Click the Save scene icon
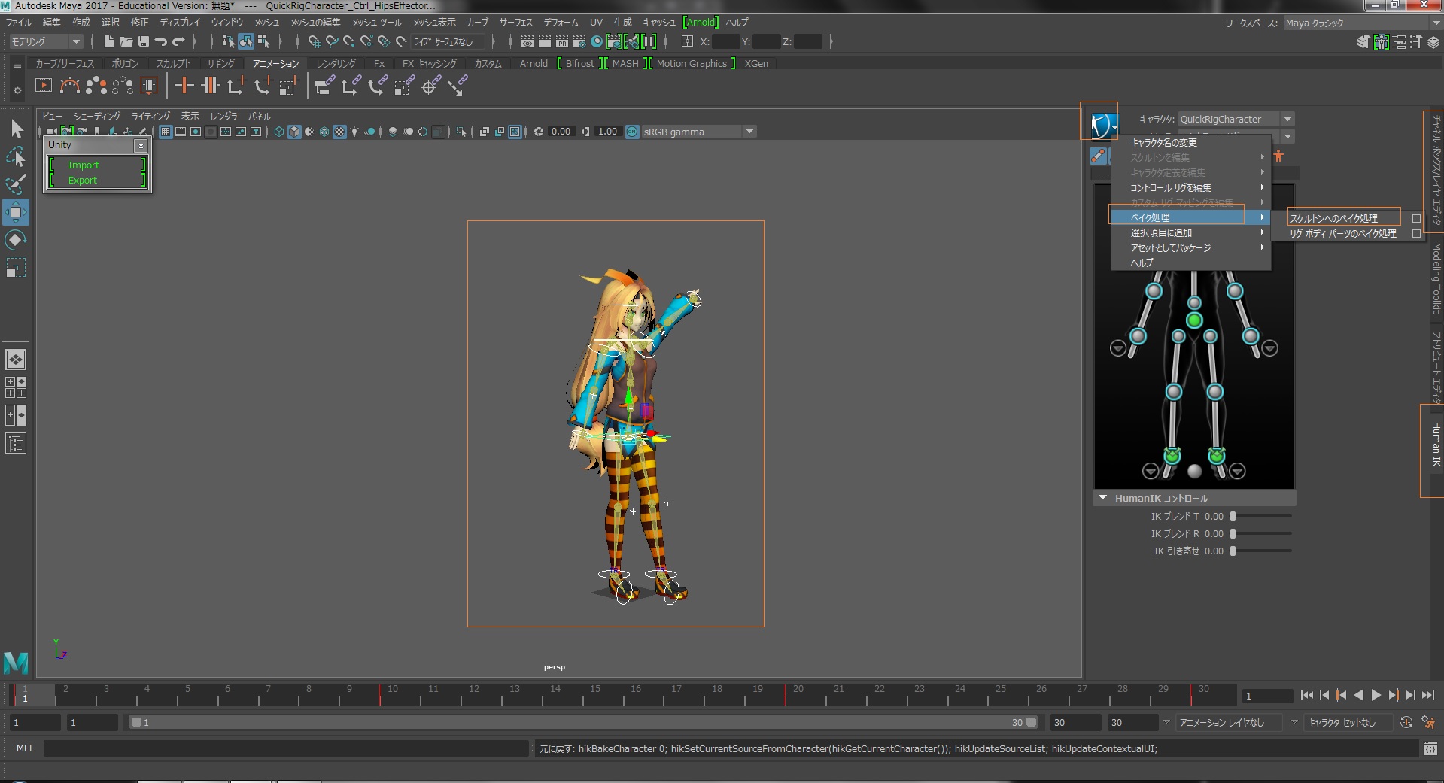Viewport: 1444px width, 783px height. pyautogui.click(x=143, y=41)
